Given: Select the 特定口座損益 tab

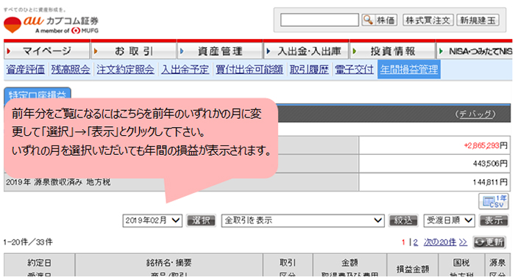Looking at the screenshot, I should [x=38, y=93].
